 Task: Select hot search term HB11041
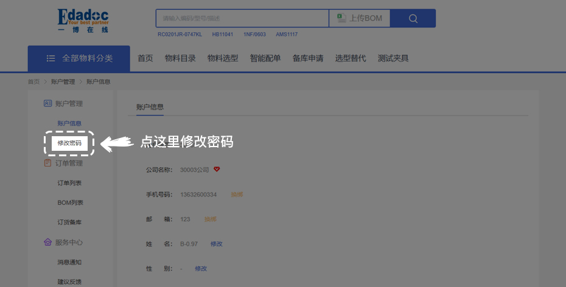point(223,35)
